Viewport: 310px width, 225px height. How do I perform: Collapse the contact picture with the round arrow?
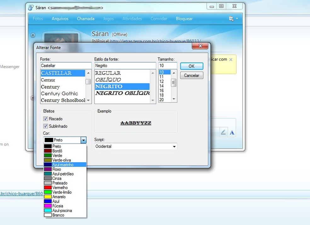coord(33,35)
